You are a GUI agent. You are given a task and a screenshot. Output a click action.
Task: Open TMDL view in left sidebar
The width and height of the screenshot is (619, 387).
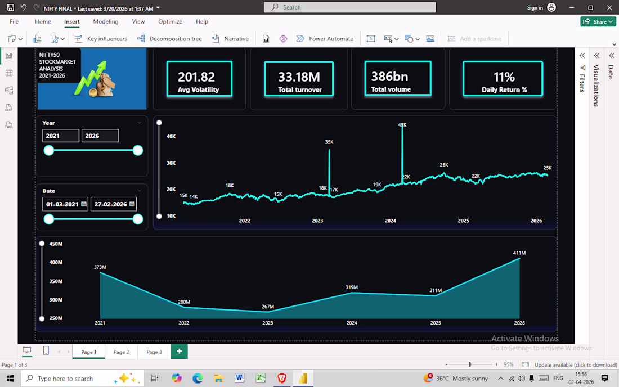click(x=8, y=125)
